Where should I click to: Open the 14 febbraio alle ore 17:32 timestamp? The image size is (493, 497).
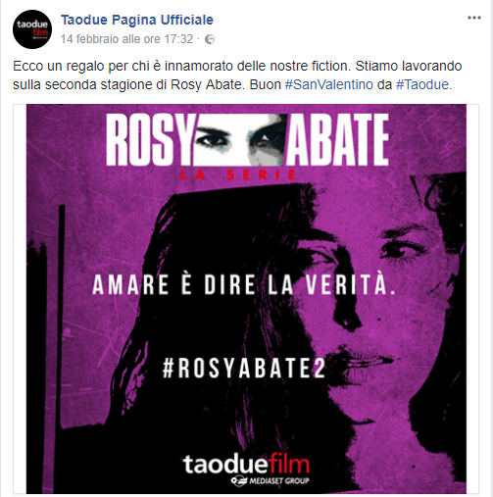coord(126,39)
